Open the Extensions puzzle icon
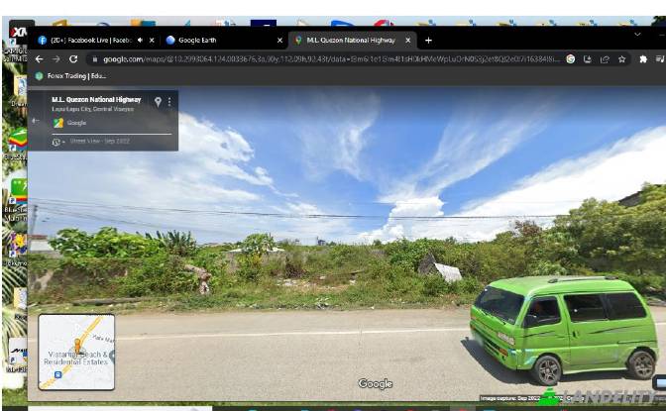666x411 pixels. click(643, 59)
